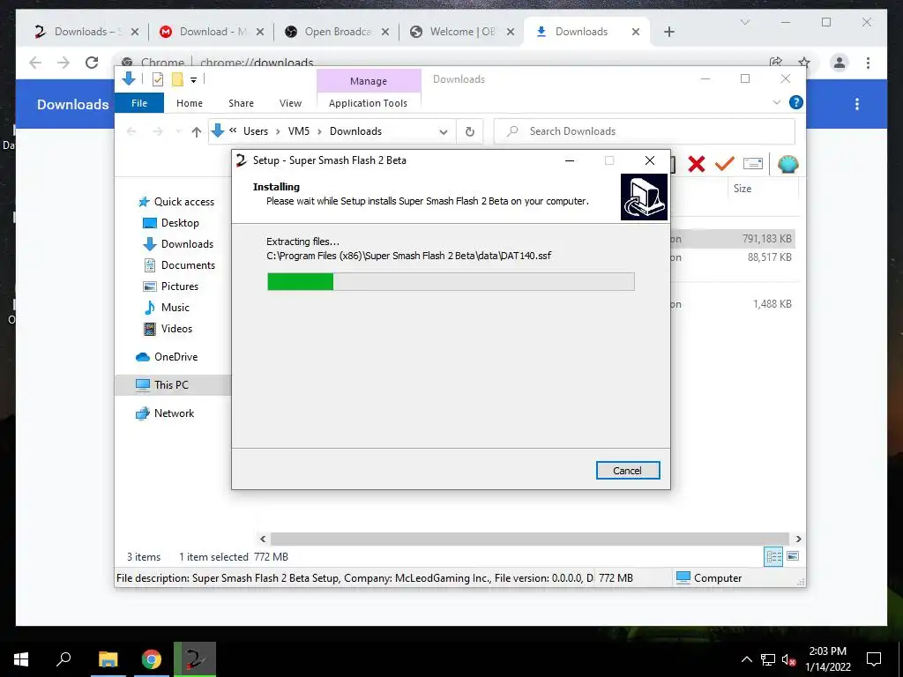Click the scrollbar left arrow

(x=263, y=539)
